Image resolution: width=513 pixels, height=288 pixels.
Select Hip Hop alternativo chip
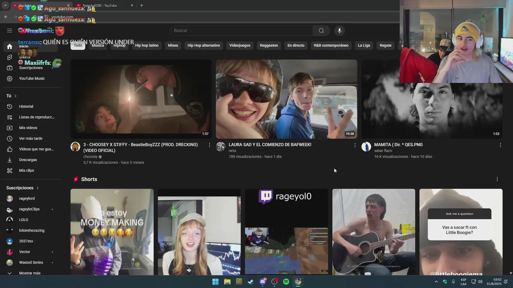(204, 46)
